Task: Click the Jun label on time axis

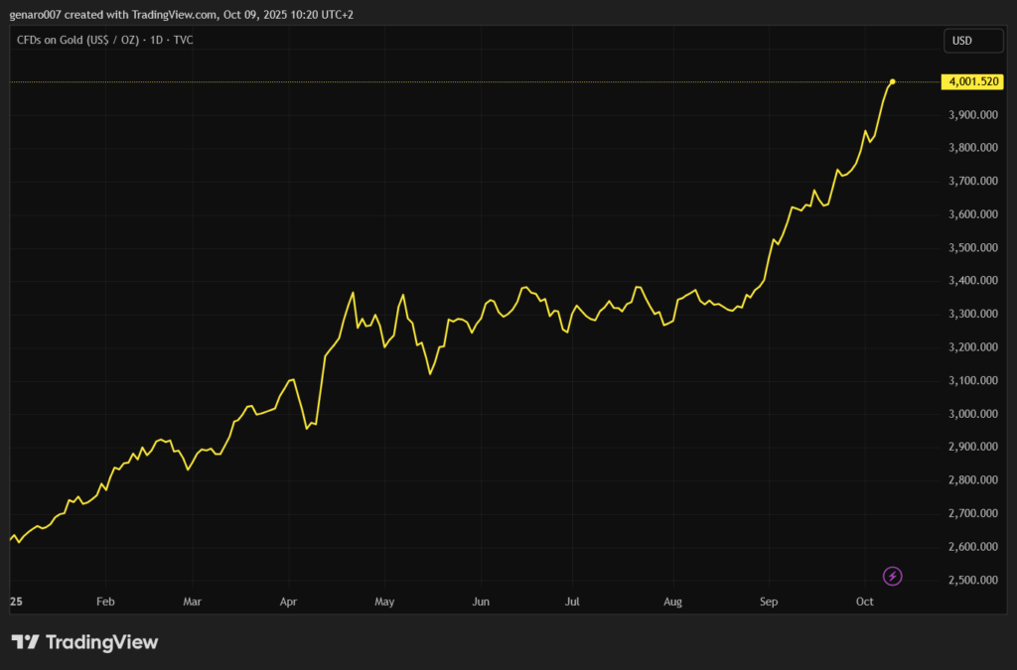Action: pos(481,602)
